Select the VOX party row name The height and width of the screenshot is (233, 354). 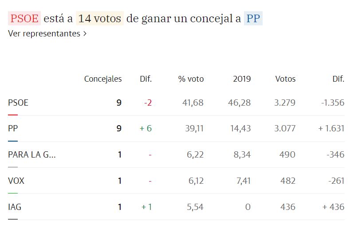[16, 181]
